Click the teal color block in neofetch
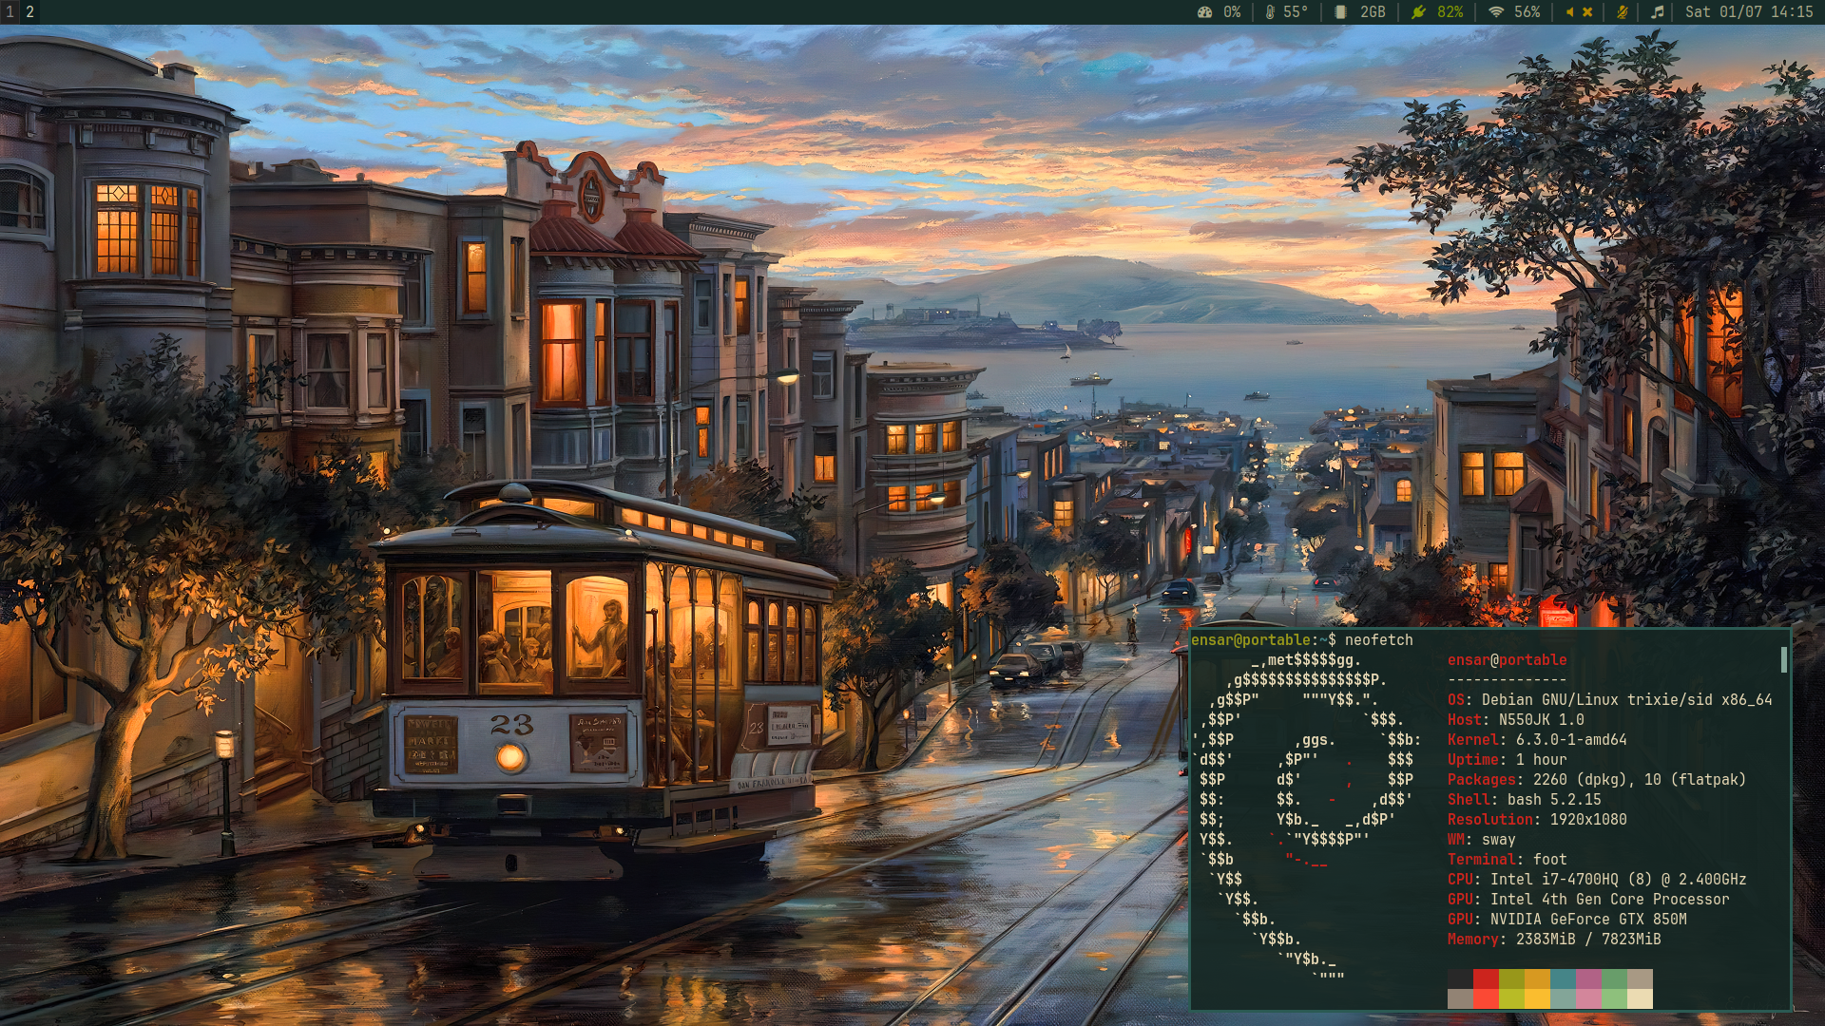 click(x=1563, y=978)
